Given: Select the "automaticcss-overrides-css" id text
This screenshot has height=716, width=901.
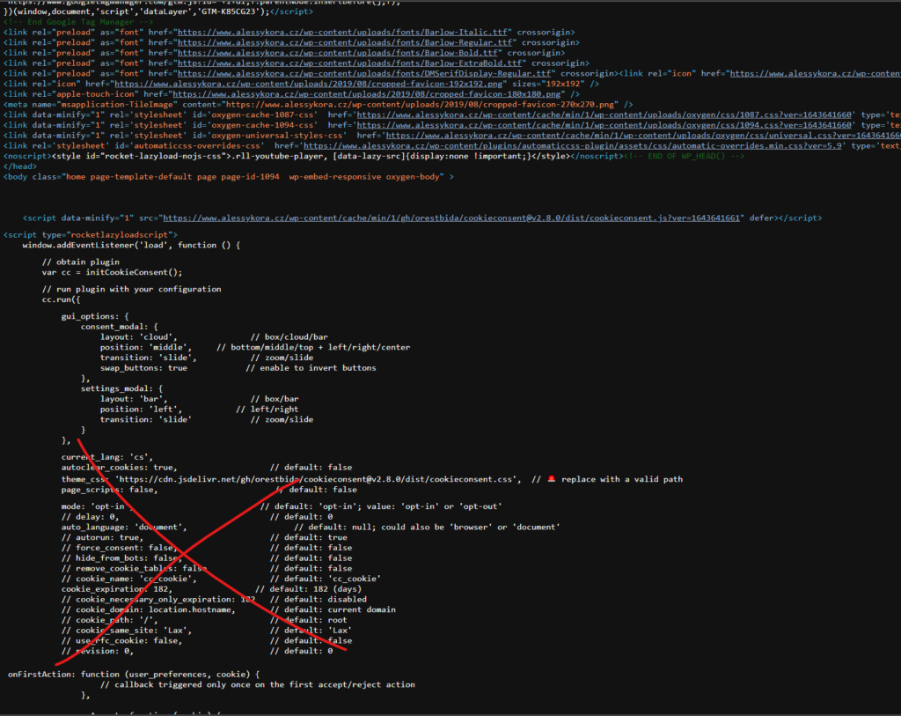Looking at the screenshot, I should pyautogui.click(x=196, y=146).
